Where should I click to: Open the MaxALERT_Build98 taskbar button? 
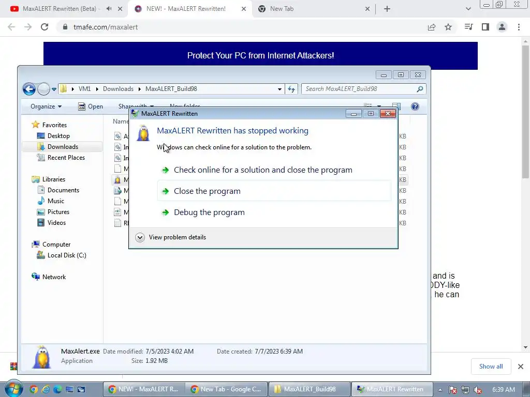click(x=309, y=389)
